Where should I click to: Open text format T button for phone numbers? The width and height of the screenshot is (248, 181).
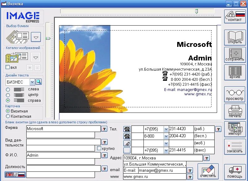click(x=218, y=129)
